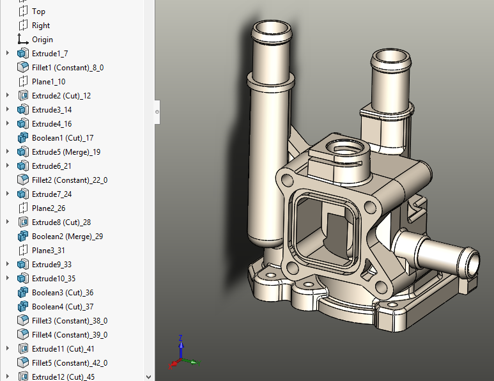Click the XYZ orientation triad
Image resolution: width=494 pixels, height=381 pixels.
[x=183, y=355]
